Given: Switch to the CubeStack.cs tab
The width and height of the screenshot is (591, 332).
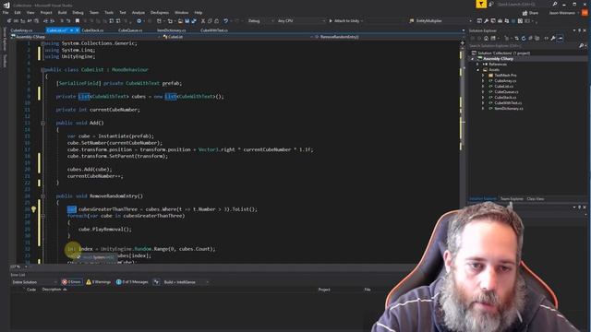Looking at the screenshot, I should [x=92, y=30].
